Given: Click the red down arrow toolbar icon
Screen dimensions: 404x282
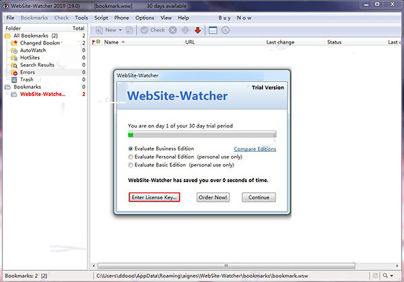Looking at the screenshot, I should click(197, 30).
